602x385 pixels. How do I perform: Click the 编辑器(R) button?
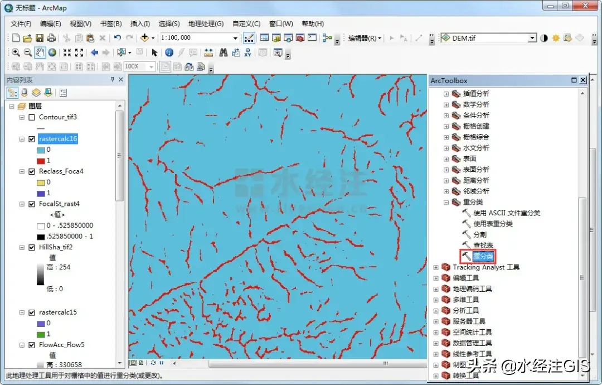[x=365, y=38]
